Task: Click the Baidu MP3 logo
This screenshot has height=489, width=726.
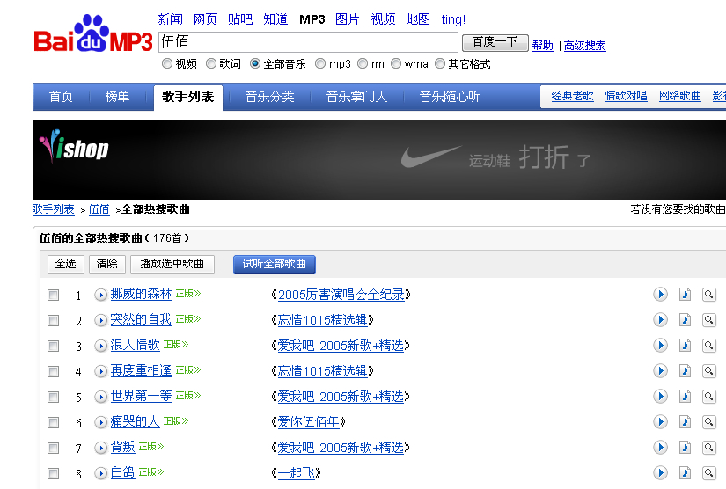Action: (93, 33)
